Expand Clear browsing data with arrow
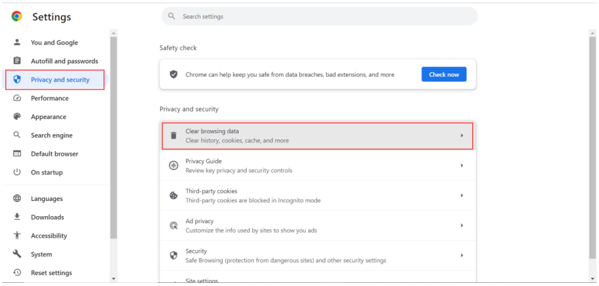Image resolution: width=599 pixels, height=286 pixels. tap(461, 135)
